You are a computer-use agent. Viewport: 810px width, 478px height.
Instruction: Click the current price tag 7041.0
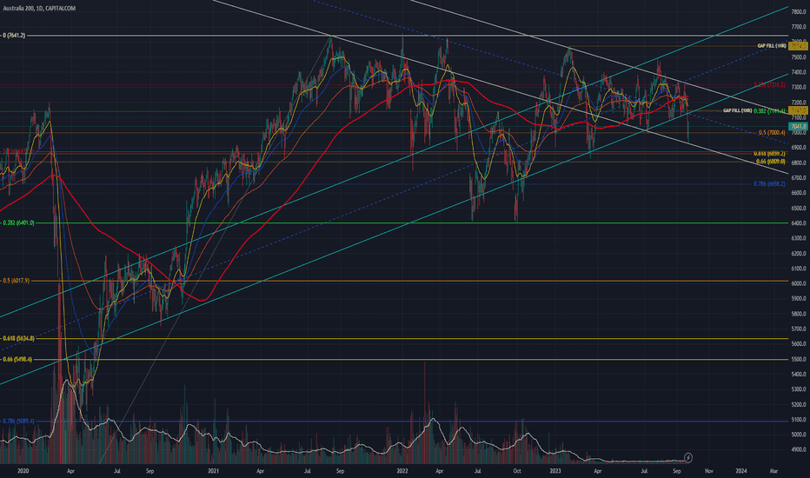pyautogui.click(x=798, y=127)
